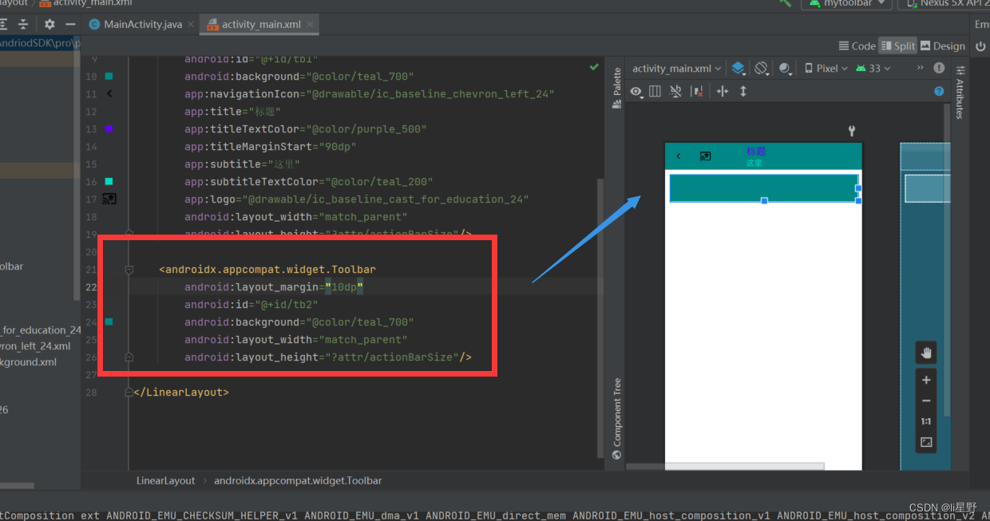Click the design preview horizontal scrollbar
990x521 pixels.
click(726, 466)
